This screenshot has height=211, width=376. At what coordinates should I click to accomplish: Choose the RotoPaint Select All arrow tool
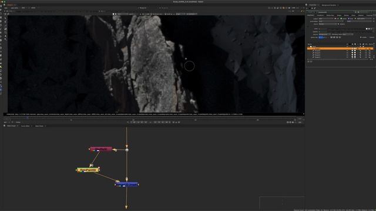coord(5,18)
